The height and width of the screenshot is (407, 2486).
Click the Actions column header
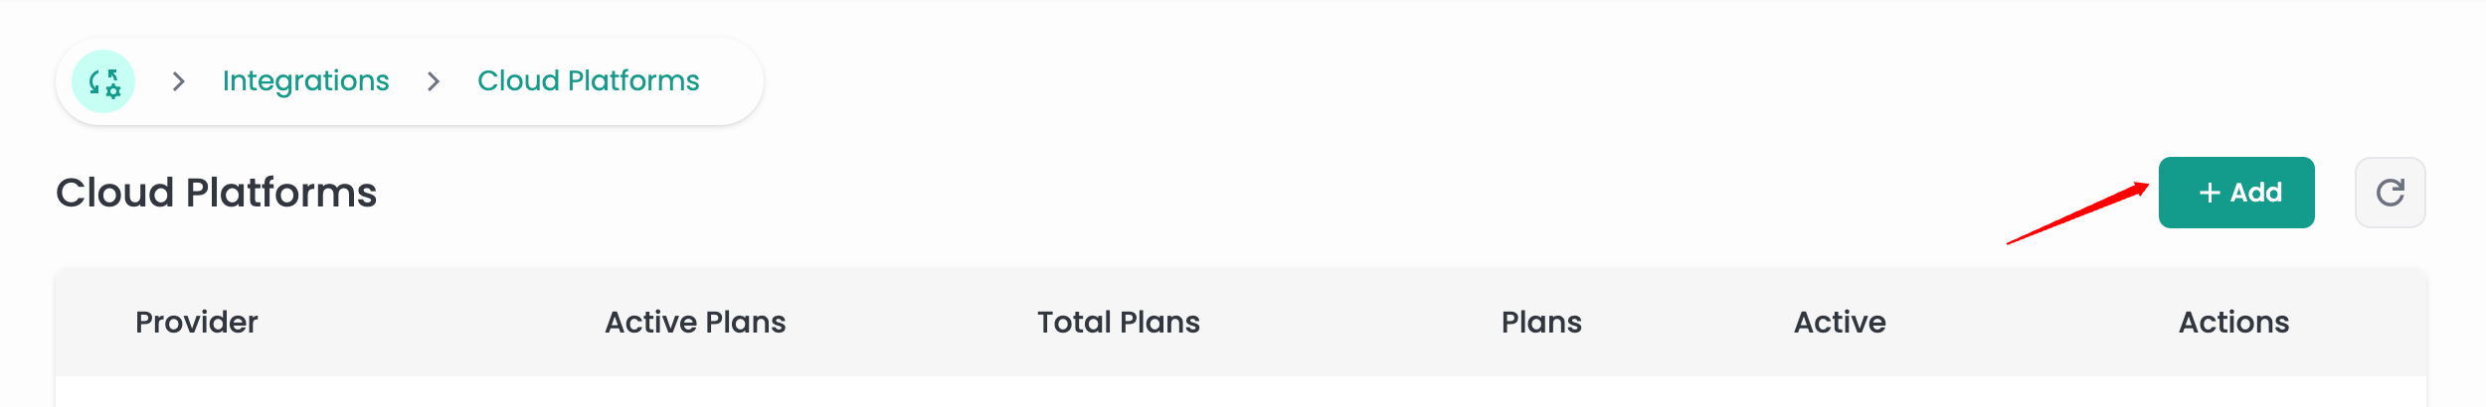[x=2233, y=323]
